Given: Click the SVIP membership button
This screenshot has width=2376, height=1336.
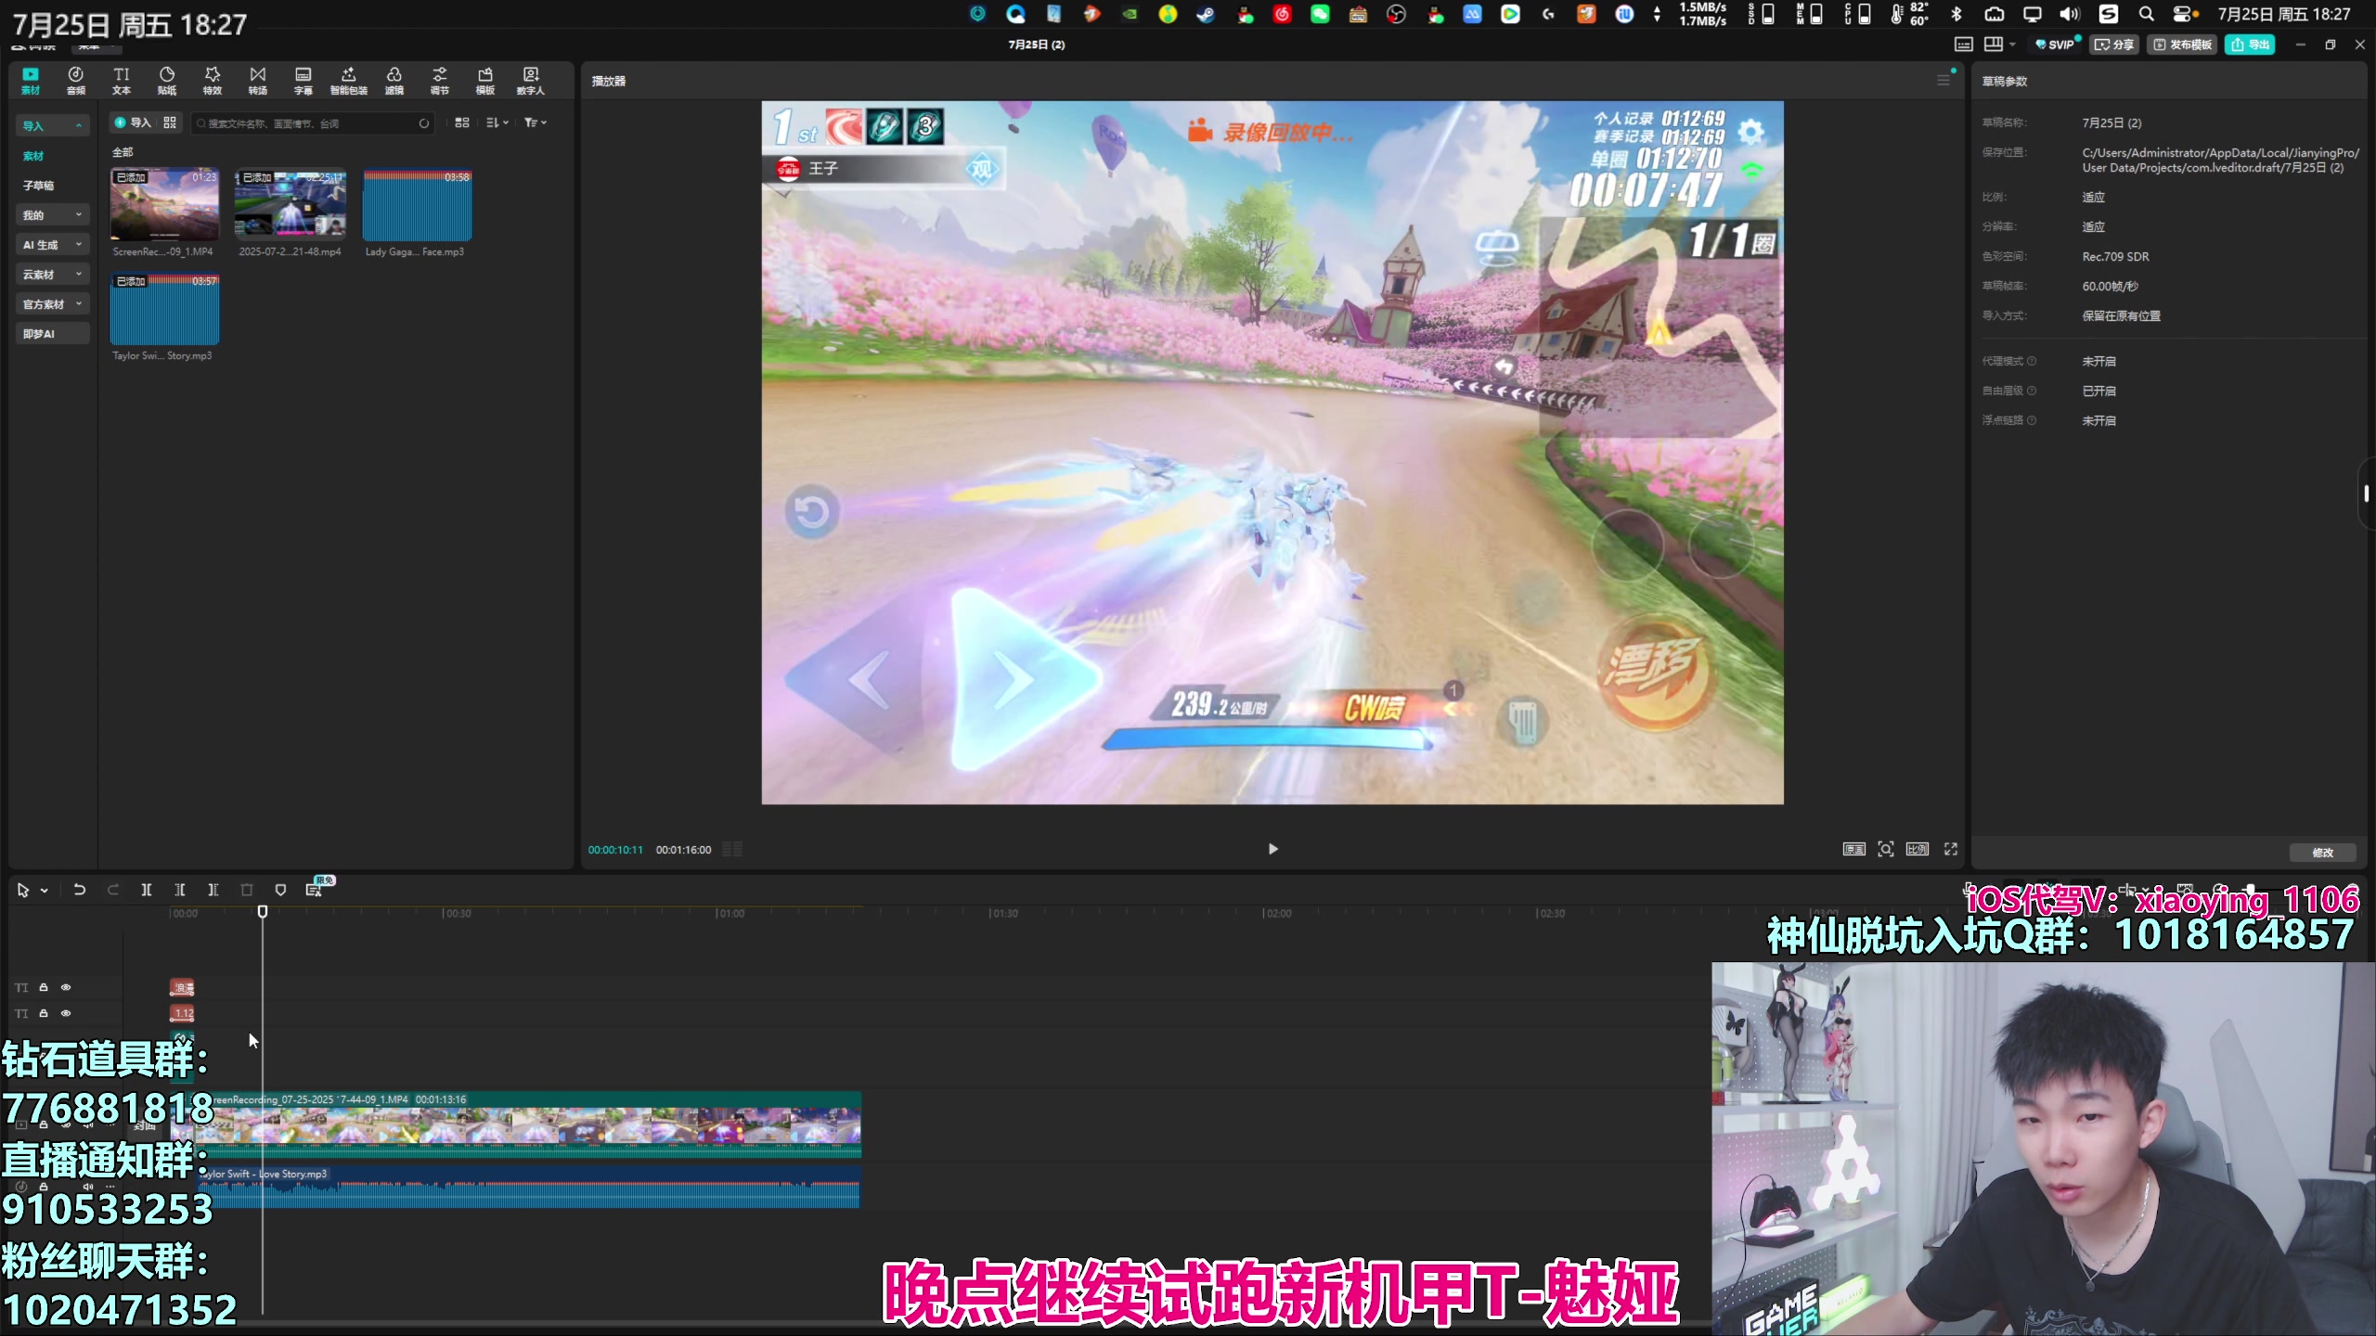Looking at the screenshot, I should click(2055, 45).
